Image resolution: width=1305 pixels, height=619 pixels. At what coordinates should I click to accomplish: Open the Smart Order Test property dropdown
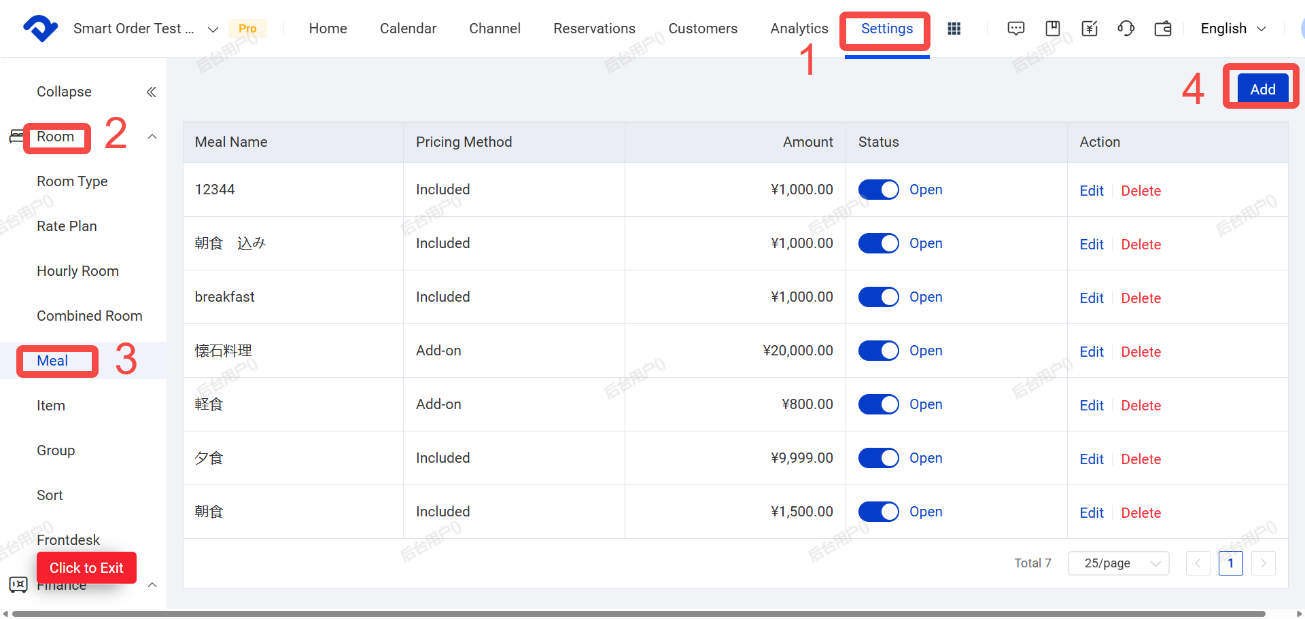(145, 29)
